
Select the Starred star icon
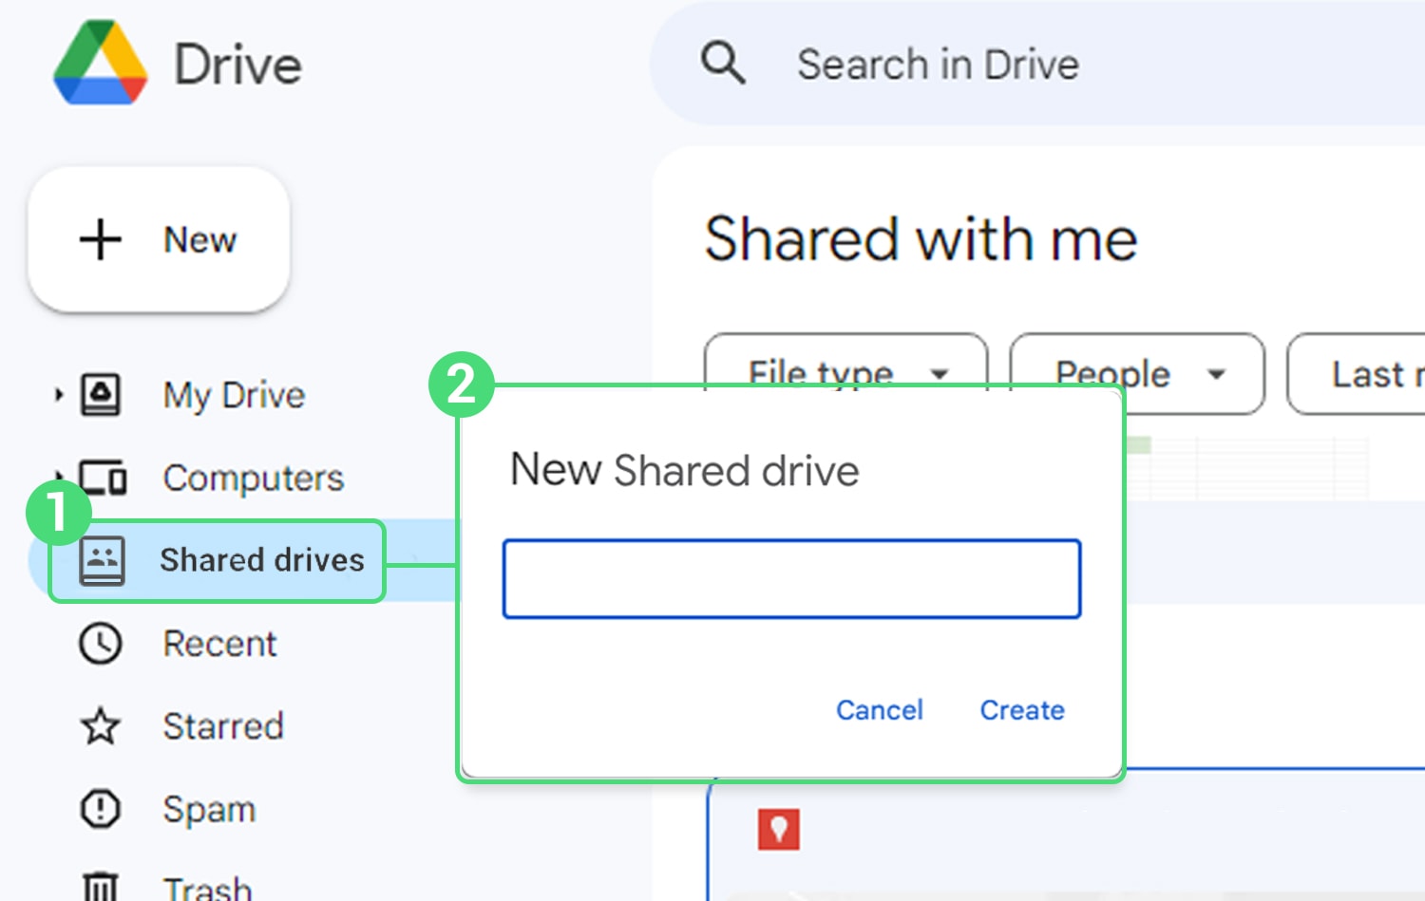click(100, 726)
